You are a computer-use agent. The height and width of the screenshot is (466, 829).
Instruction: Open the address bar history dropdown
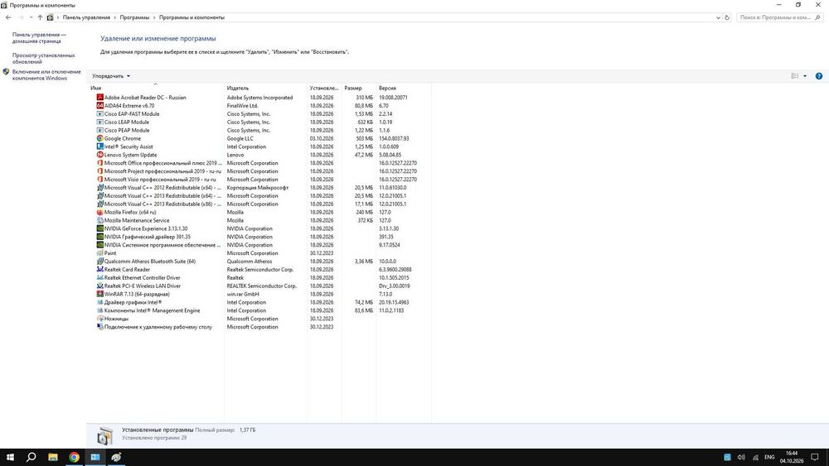(718, 17)
